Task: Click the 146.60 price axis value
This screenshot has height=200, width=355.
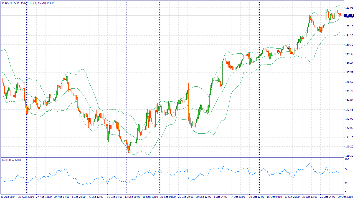Action: [349, 82]
